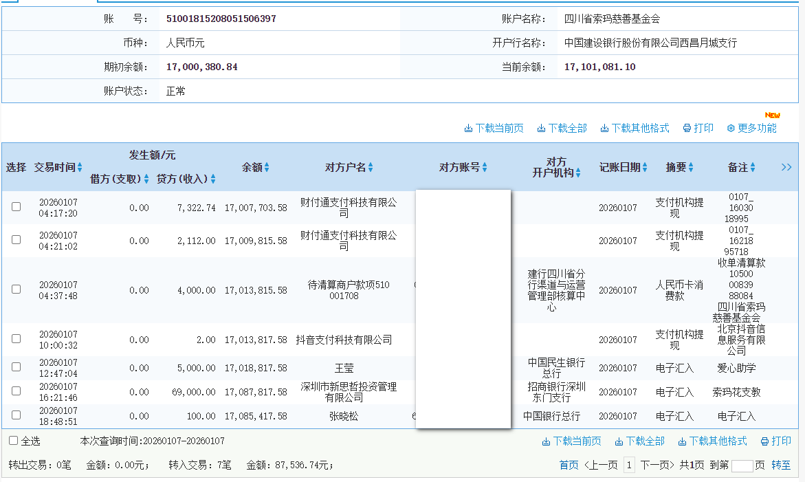
Task: Click the sort arrows on 记账日期 column
Action: pos(644,166)
